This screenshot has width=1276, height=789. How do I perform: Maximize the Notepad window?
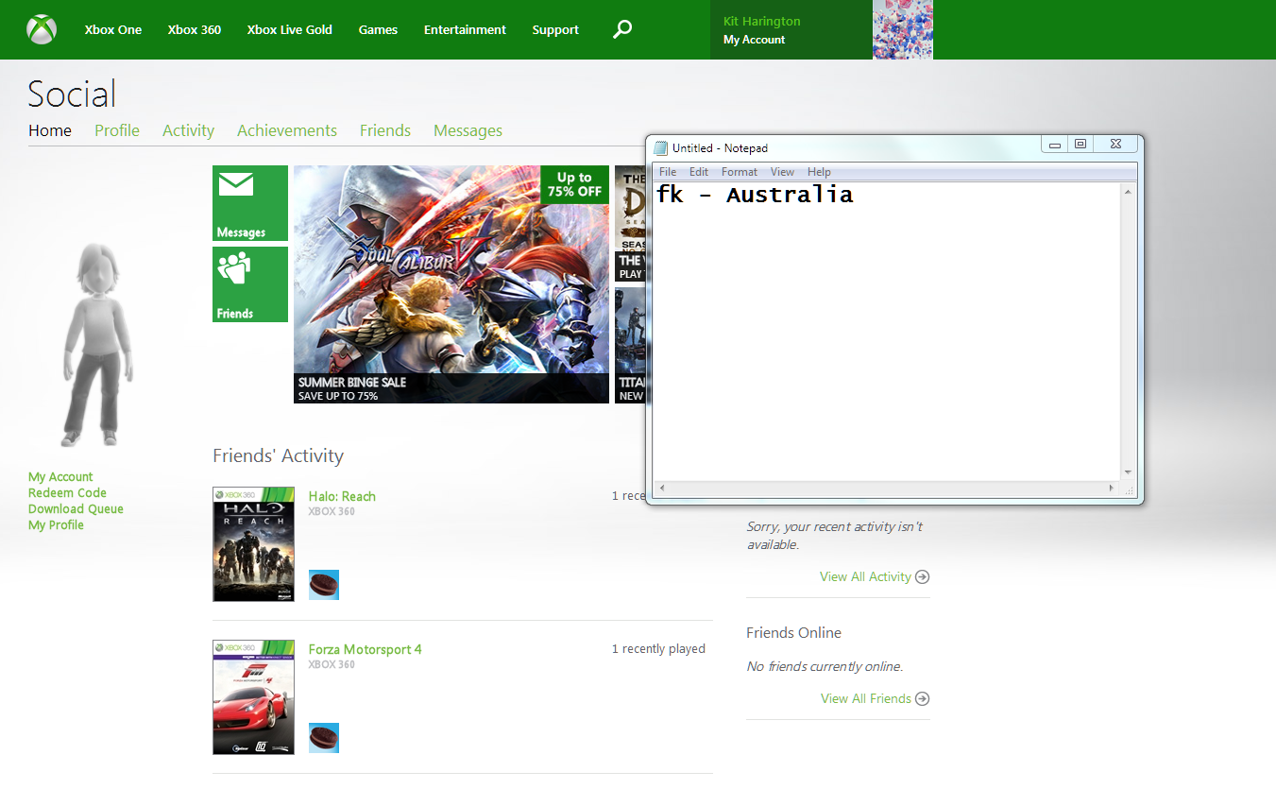click(x=1080, y=145)
